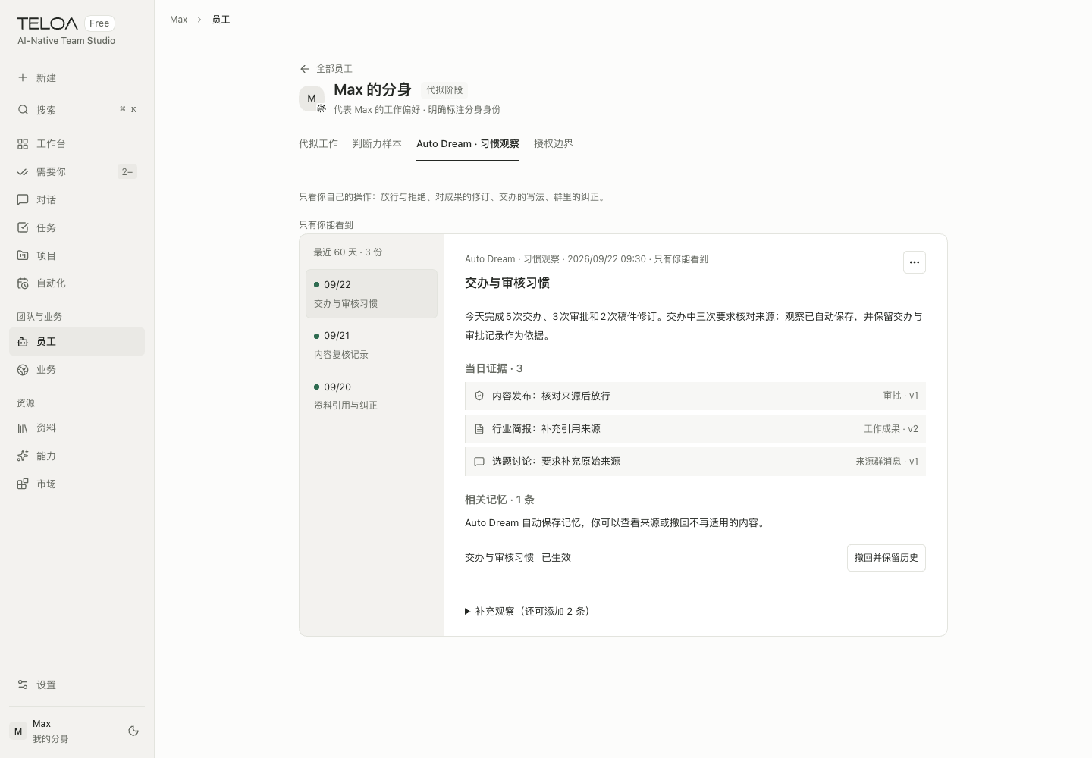
Task: Open 业务 globe icon in sidebar
Action: (x=23, y=370)
